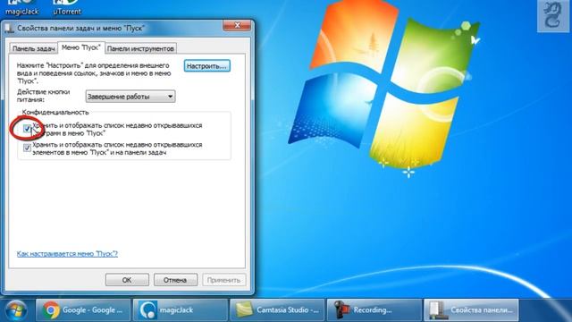
Task: Open magicJack desktop shortcut
Action: pos(21,7)
